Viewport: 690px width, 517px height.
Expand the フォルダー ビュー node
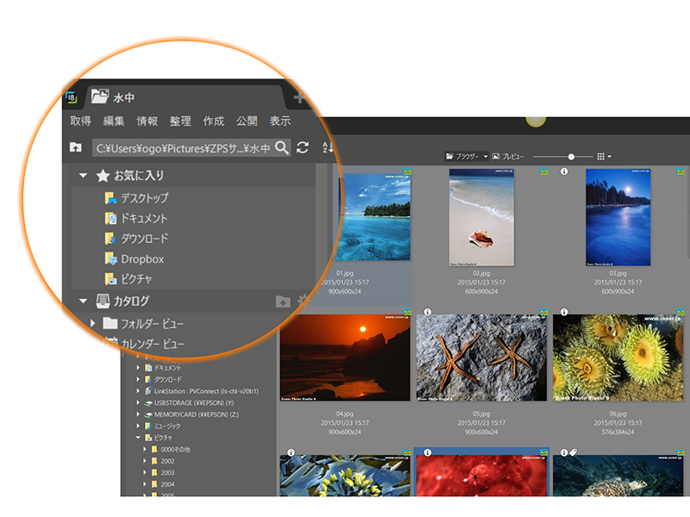[92, 324]
